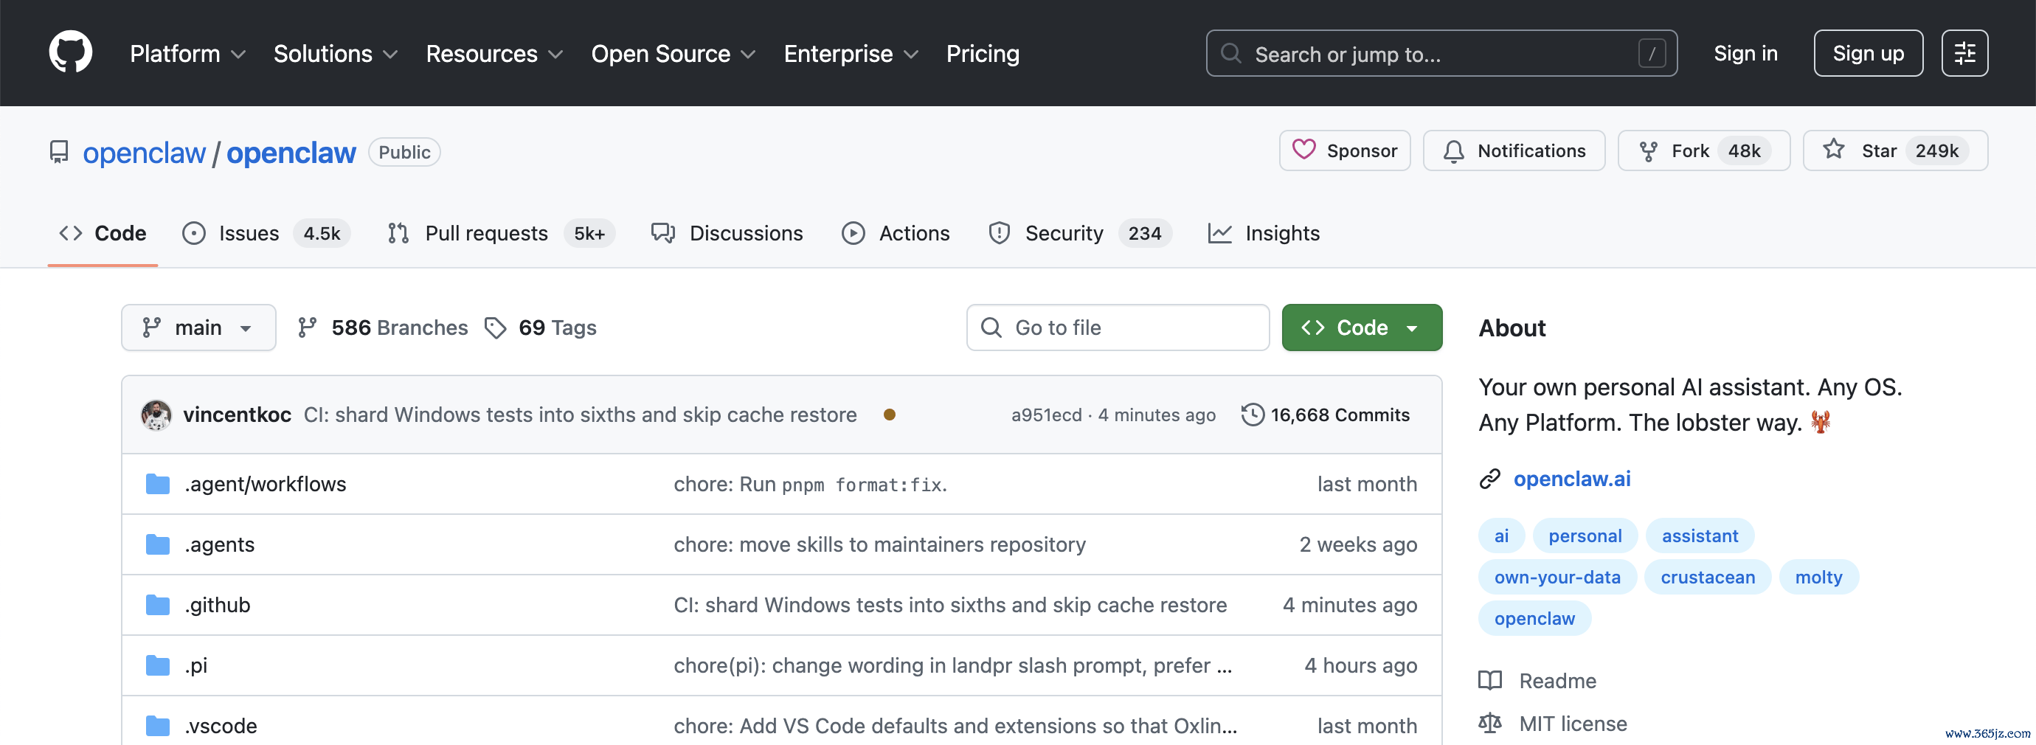The image size is (2036, 745).
Task: Click the Notifications bell icon
Action: pos(1453,151)
